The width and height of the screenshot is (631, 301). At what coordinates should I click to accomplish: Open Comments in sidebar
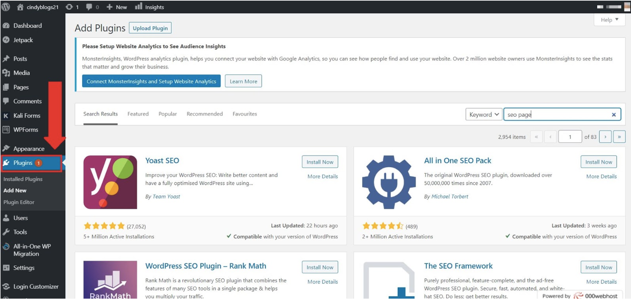click(27, 101)
